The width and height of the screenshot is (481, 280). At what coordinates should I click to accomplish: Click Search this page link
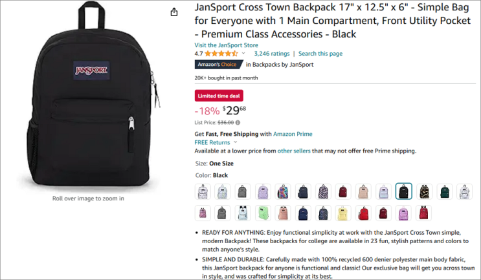pos(320,54)
